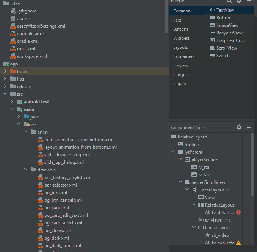Hide the Palette panel with minus icon
The width and height of the screenshot is (257, 252).
[249, 1]
